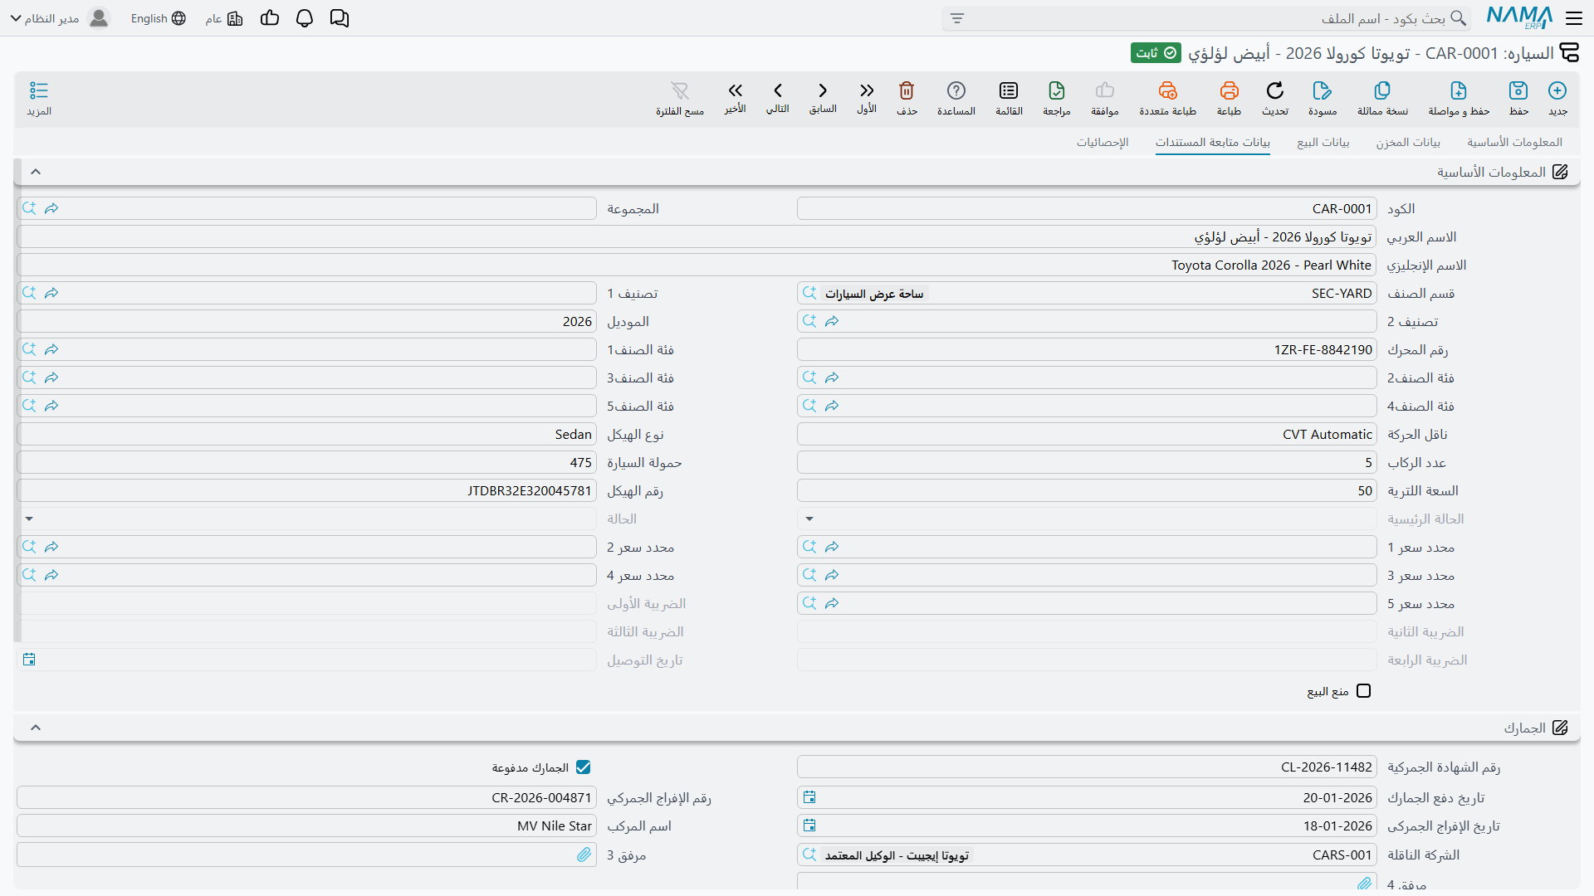
Task: Collapse the المعلومات الأساسية section
Action: [36, 172]
